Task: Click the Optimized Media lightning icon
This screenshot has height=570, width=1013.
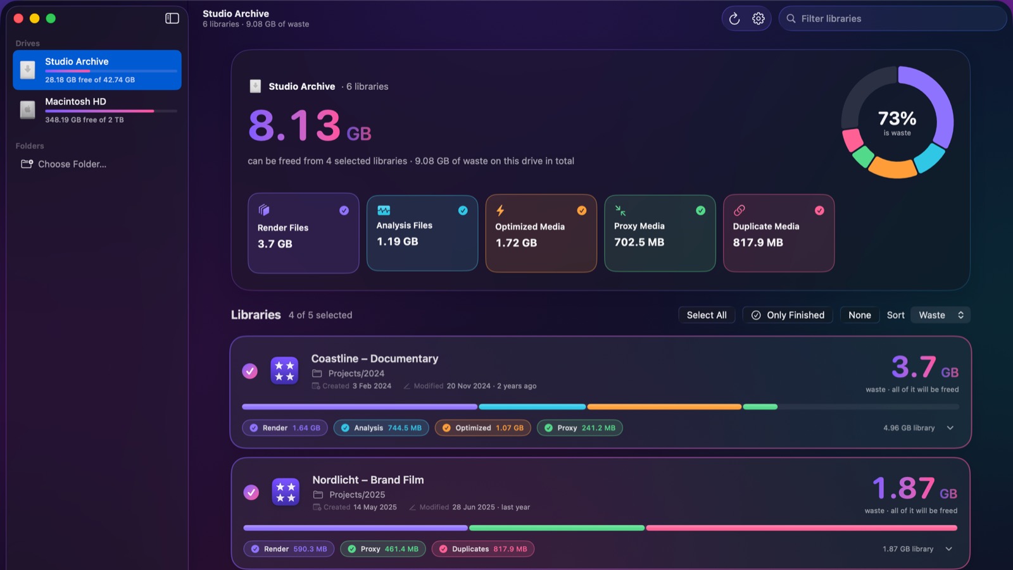Action: 500,211
